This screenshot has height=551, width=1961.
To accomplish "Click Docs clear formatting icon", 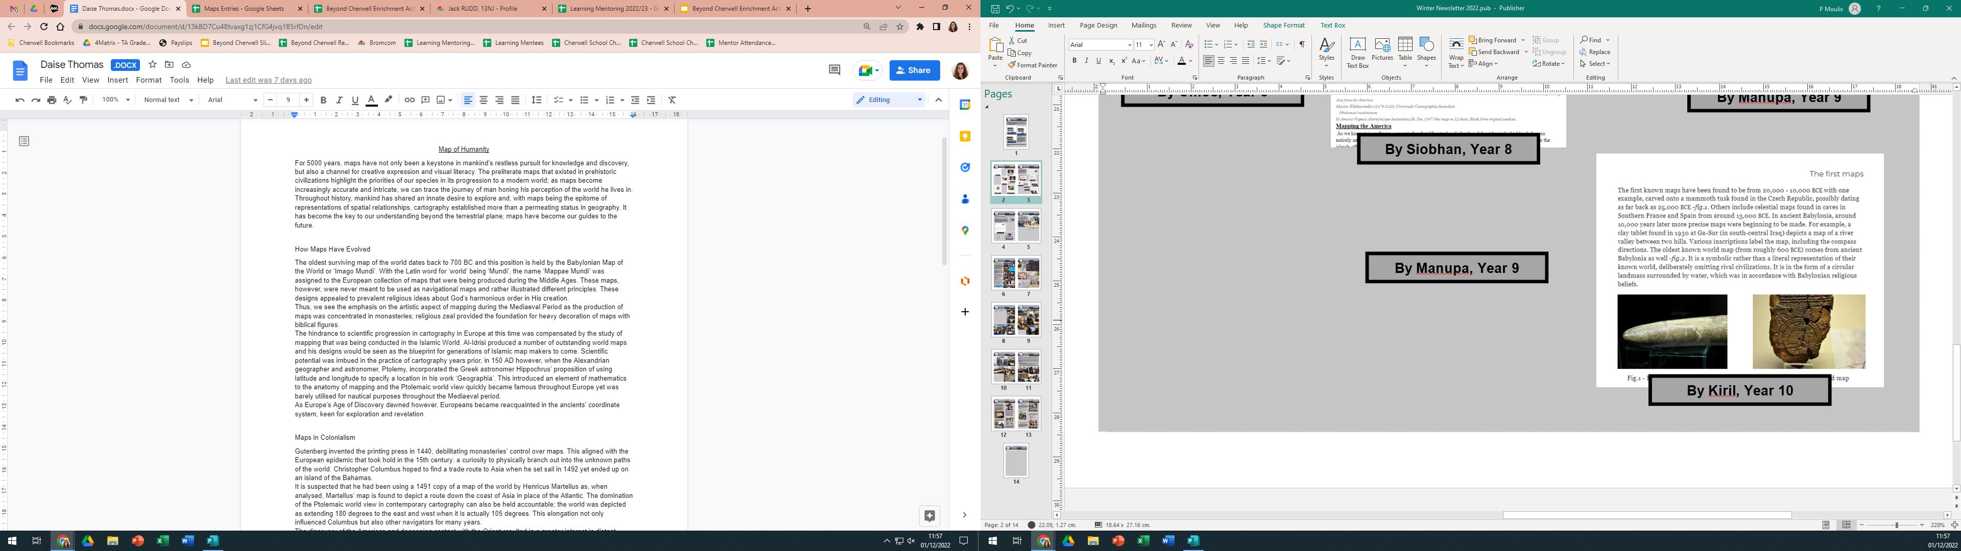I will tap(672, 99).
